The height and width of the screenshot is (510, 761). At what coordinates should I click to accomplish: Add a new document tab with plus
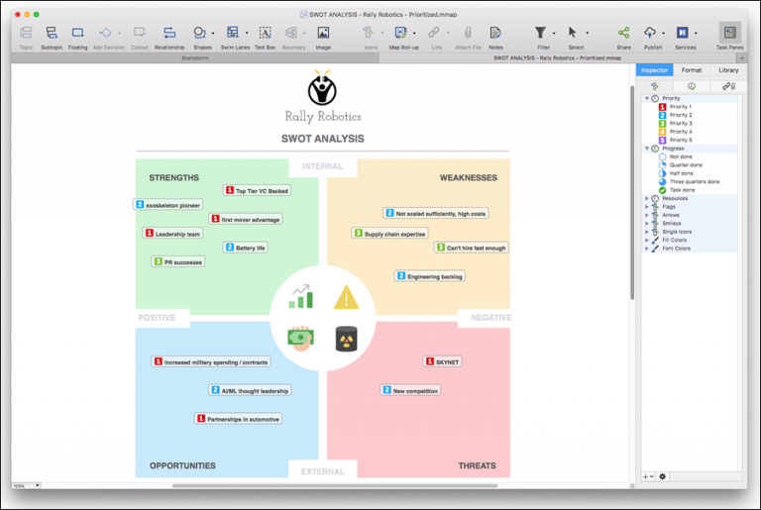[741, 58]
